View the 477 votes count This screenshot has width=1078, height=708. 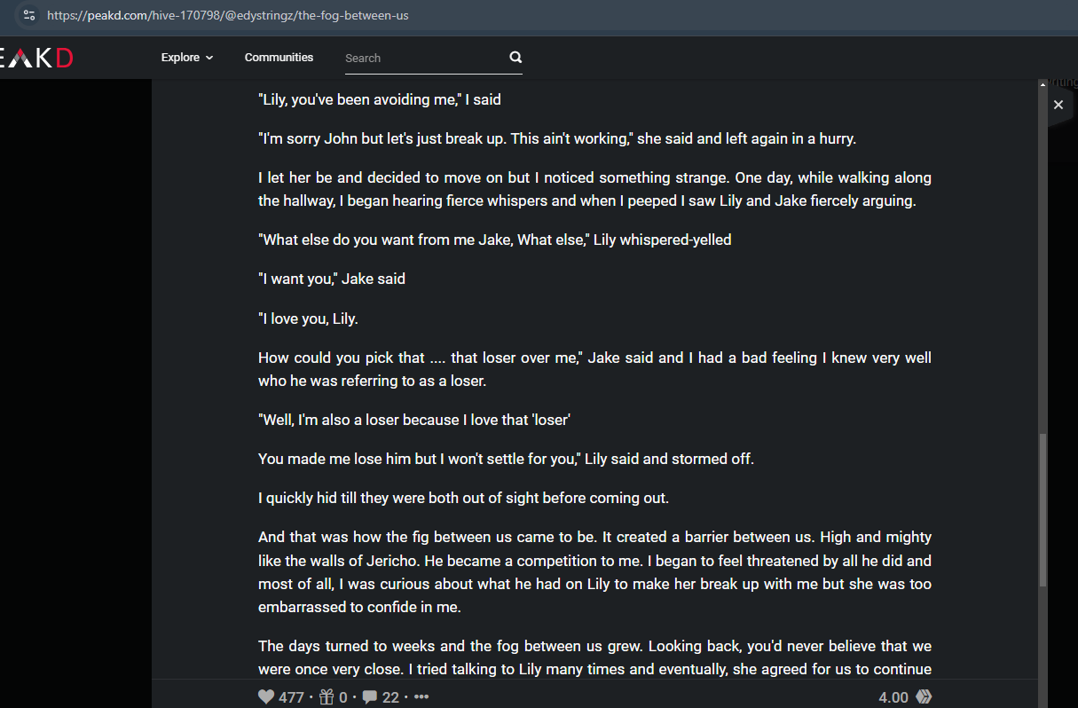[291, 697]
